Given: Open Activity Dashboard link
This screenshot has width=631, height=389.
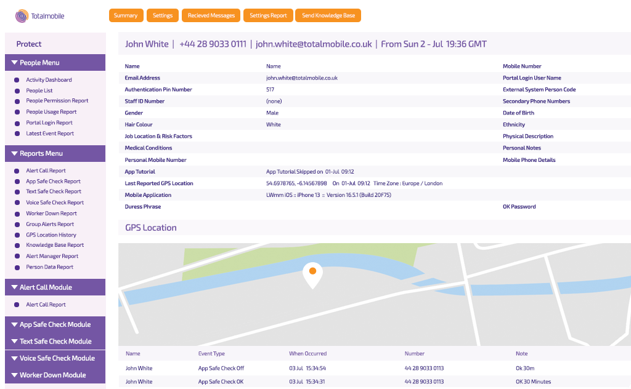Looking at the screenshot, I should pyautogui.click(x=49, y=80).
